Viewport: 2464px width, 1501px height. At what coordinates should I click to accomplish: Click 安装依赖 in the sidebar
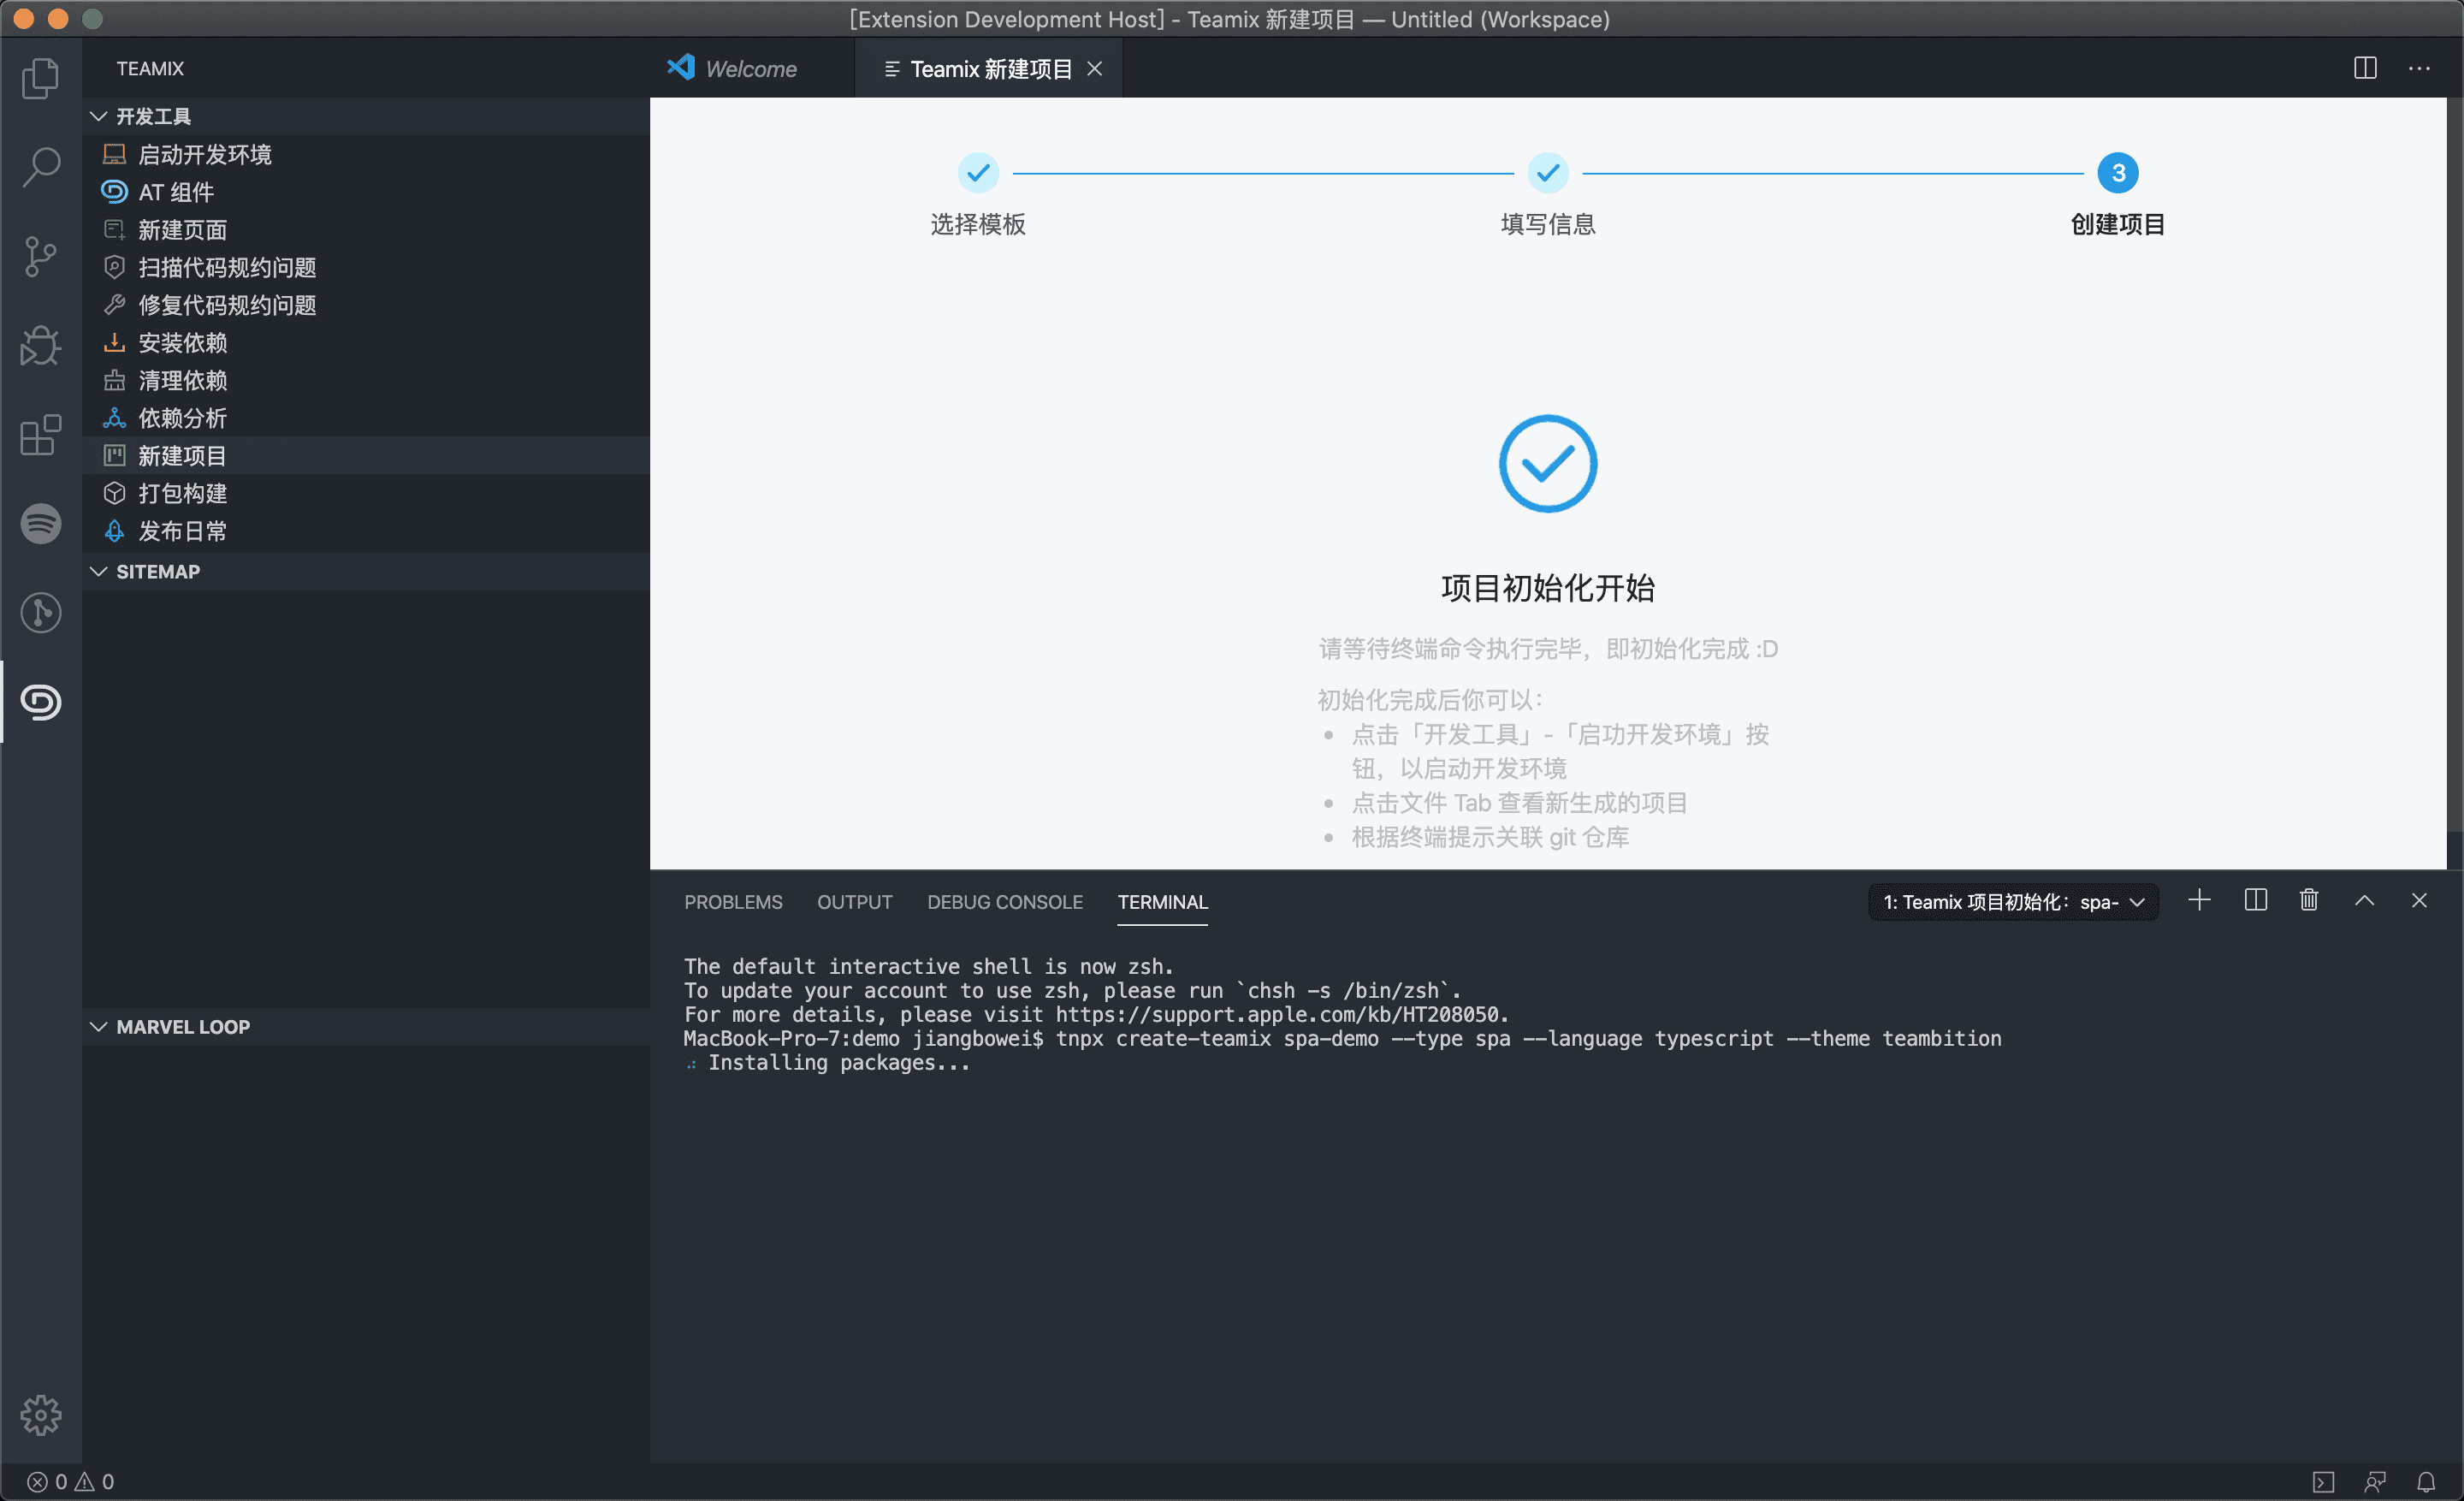coord(366,343)
